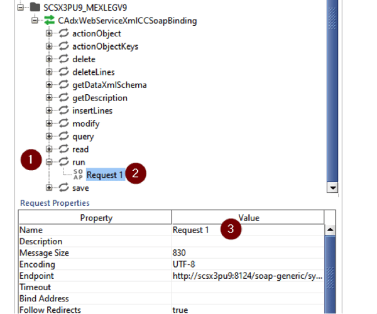Click the empty Timeout value cell
This screenshot has height=314, width=377.
tap(248, 287)
